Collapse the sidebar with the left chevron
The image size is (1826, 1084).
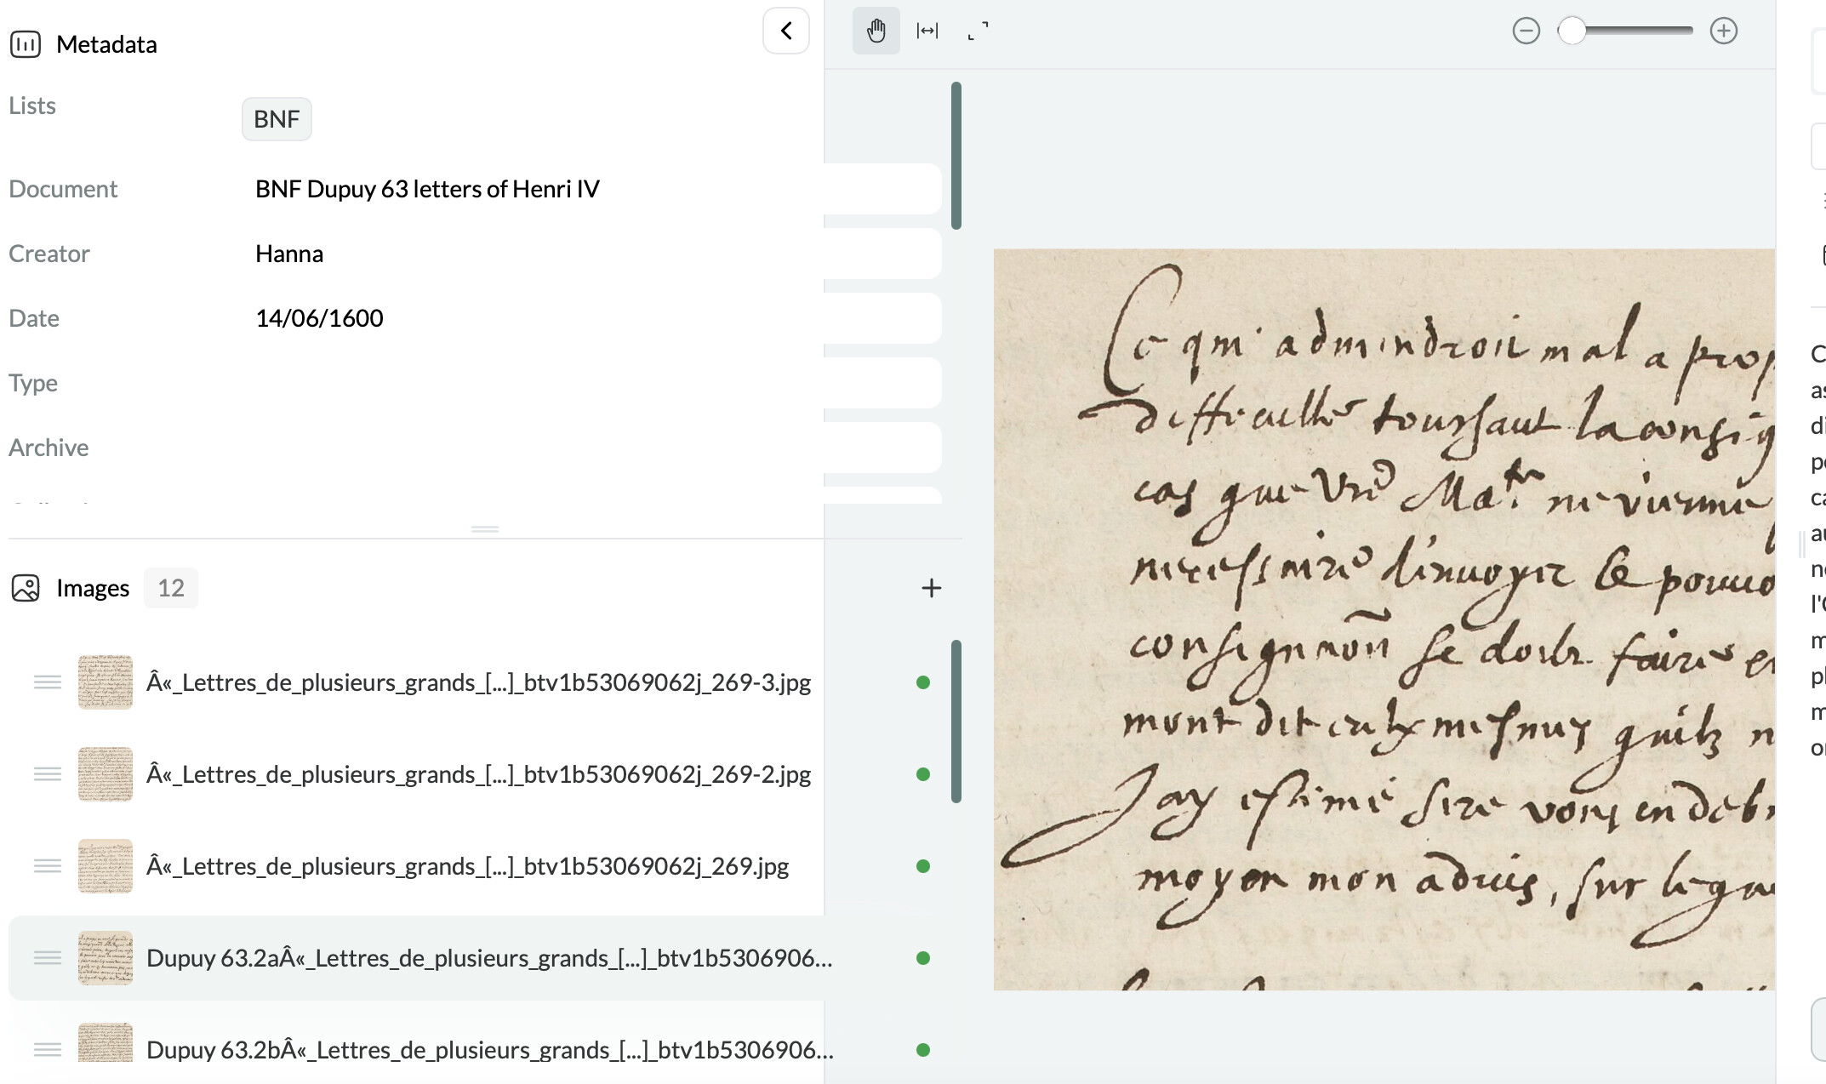click(786, 31)
